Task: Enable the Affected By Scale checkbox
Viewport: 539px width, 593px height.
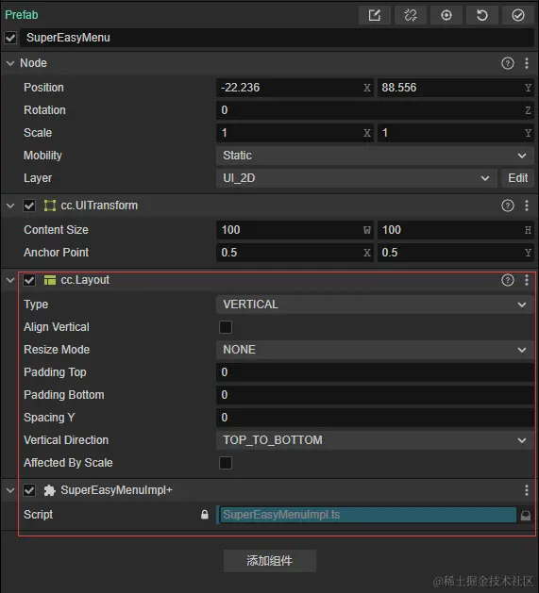Action: click(226, 463)
